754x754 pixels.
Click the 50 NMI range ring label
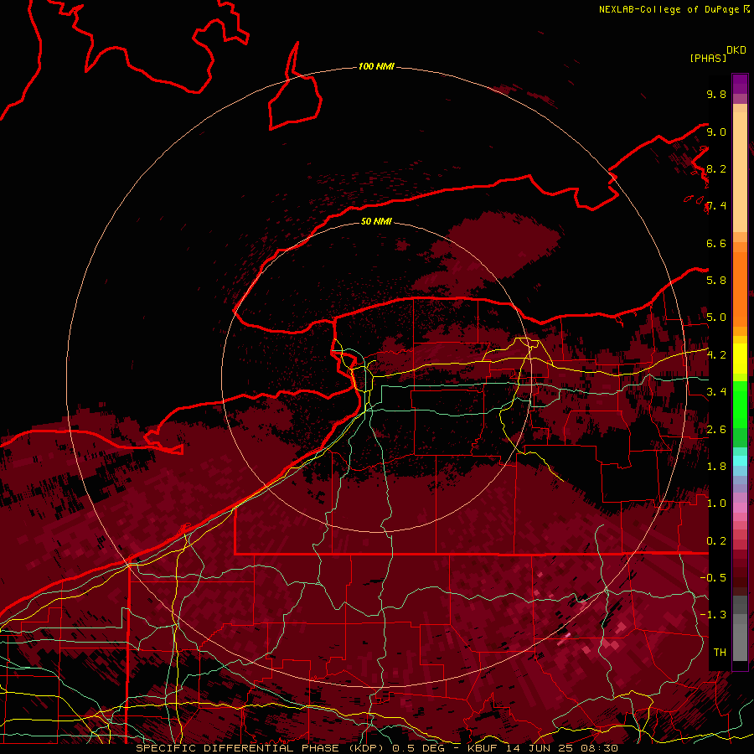[x=376, y=221]
